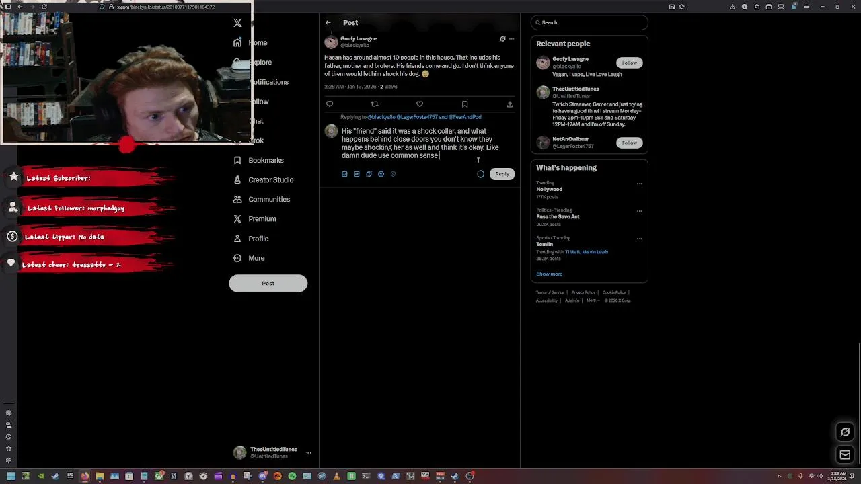Add media with the image icon in composer
861x484 pixels.
(x=344, y=174)
